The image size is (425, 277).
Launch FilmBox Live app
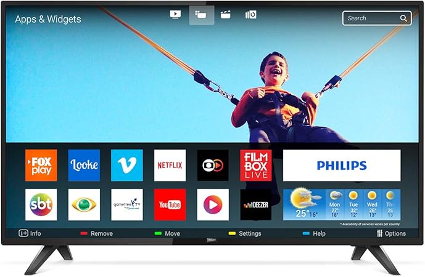click(256, 166)
